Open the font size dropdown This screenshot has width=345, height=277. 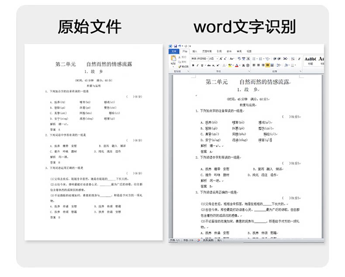[213, 59]
